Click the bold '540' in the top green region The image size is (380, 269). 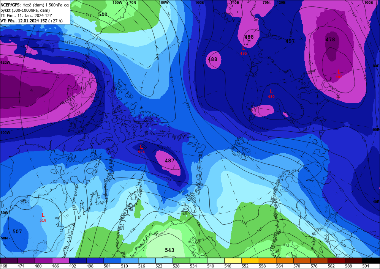(103, 14)
